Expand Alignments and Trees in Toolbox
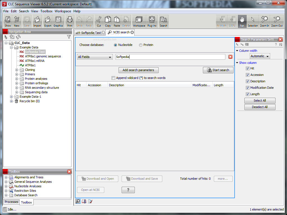This screenshot has height=215, width=287. pos(6,177)
